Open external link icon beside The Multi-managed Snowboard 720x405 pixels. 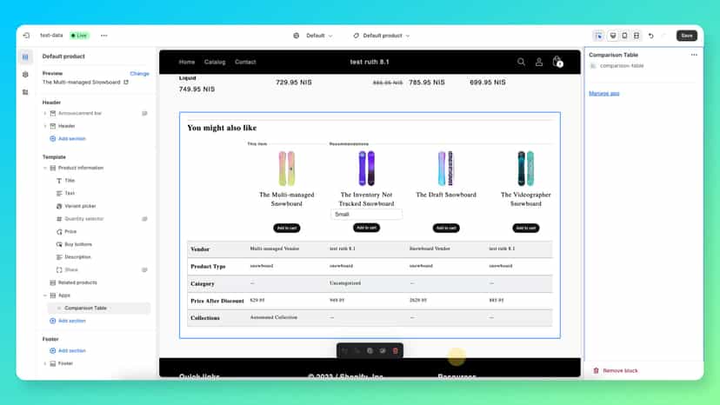click(x=126, y=83)
